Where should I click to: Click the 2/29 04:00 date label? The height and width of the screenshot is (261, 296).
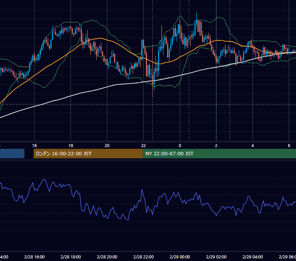252,257
